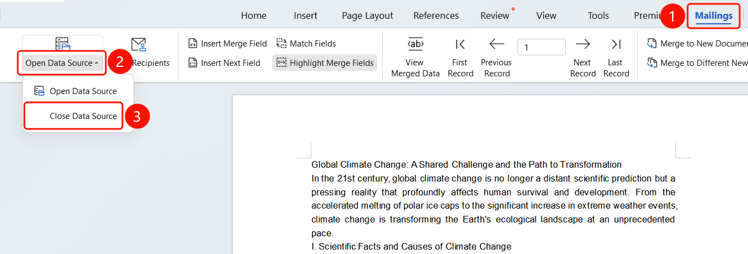The height and width of the screenshot is (254, 748).
Task: Click Insert Next Field
Action: (x=224, y=63)
